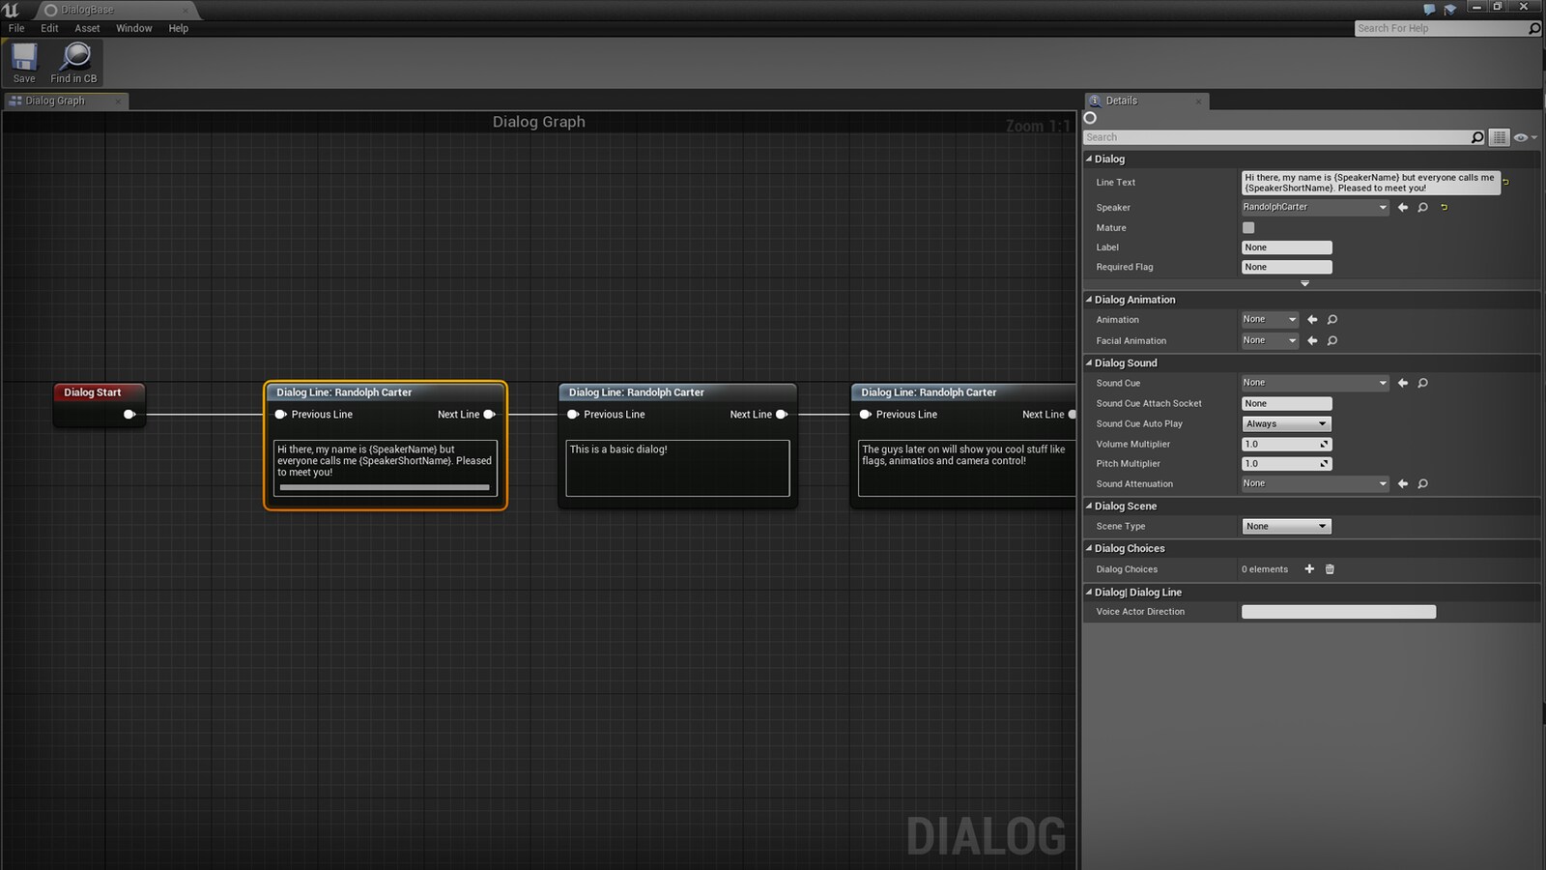Enable the Mature checkbox
1546x870 pixels.
(1248, 227)
